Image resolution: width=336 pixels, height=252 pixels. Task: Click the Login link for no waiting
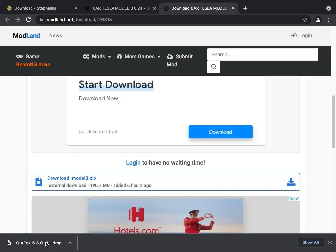pos(133,163)
